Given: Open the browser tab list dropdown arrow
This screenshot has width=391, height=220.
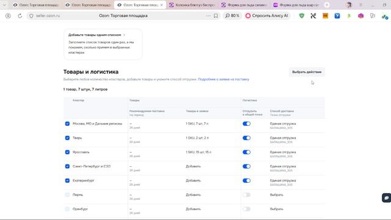Looking at the screenshot, I should coord(4,5).
